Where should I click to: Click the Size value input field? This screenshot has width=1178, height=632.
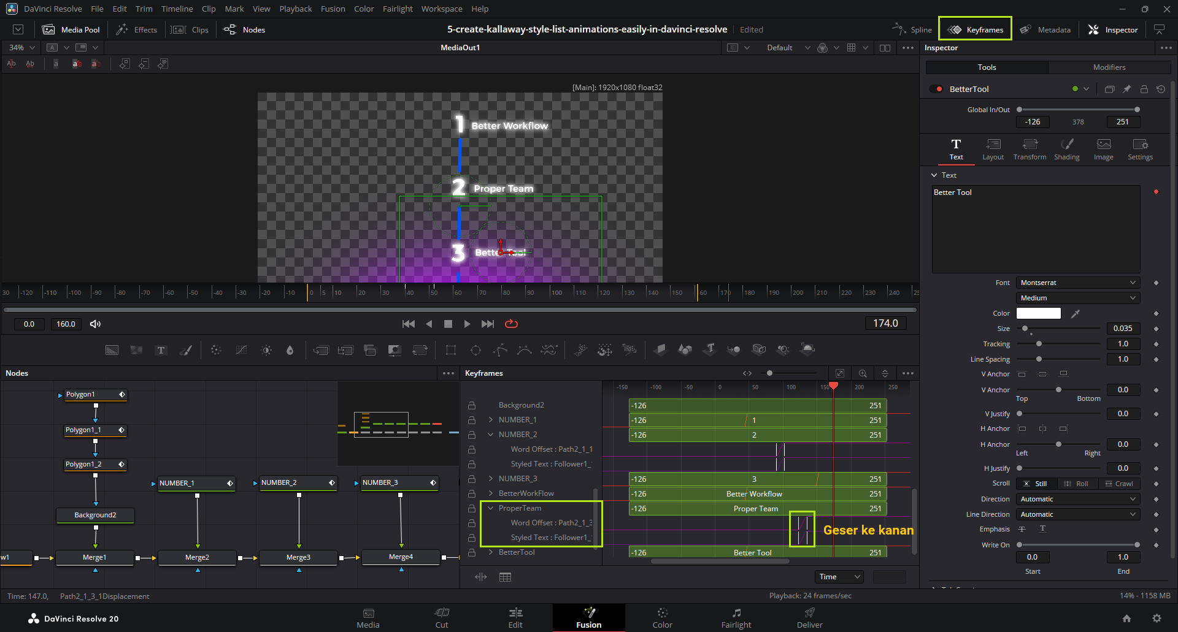1123,329
